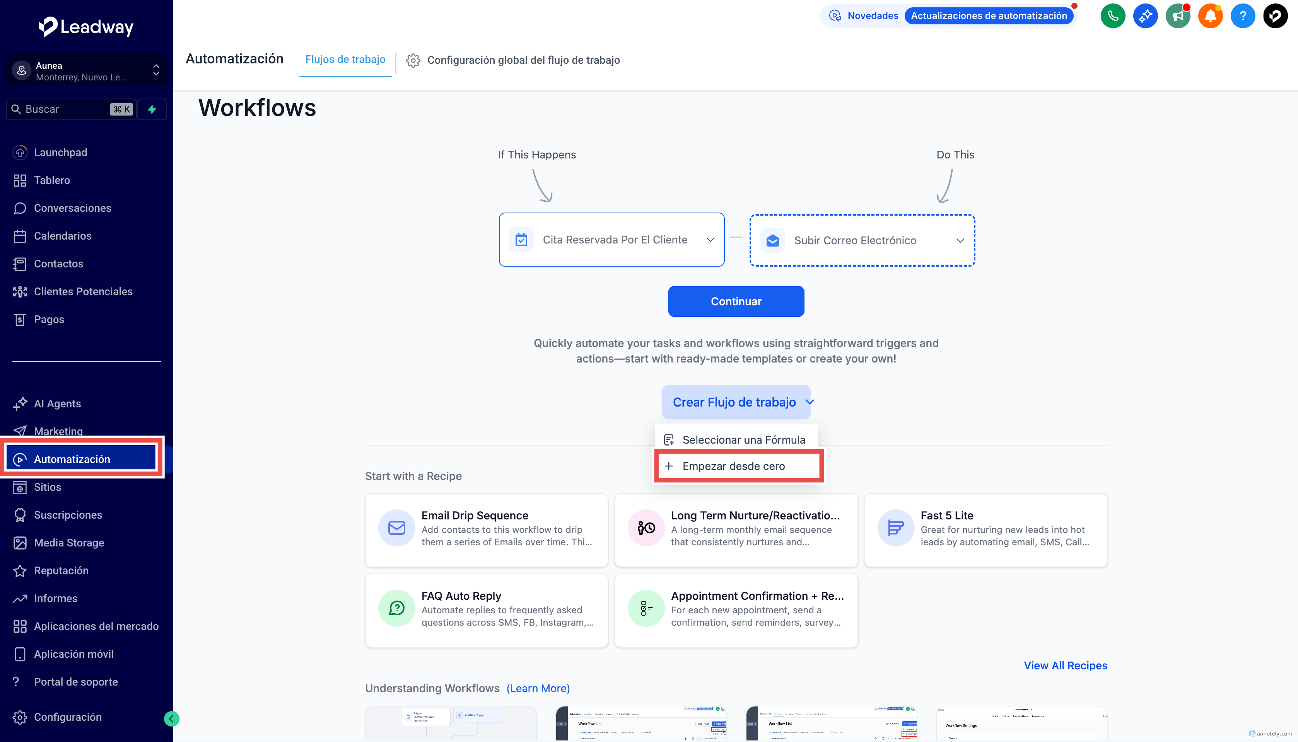This screenshot has width=1298, height=742.
Task: Click the green phone dialer icon
Action: pos(1112,16)
